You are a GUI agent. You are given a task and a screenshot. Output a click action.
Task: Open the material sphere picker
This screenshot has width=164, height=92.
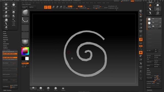coord(25,43)
